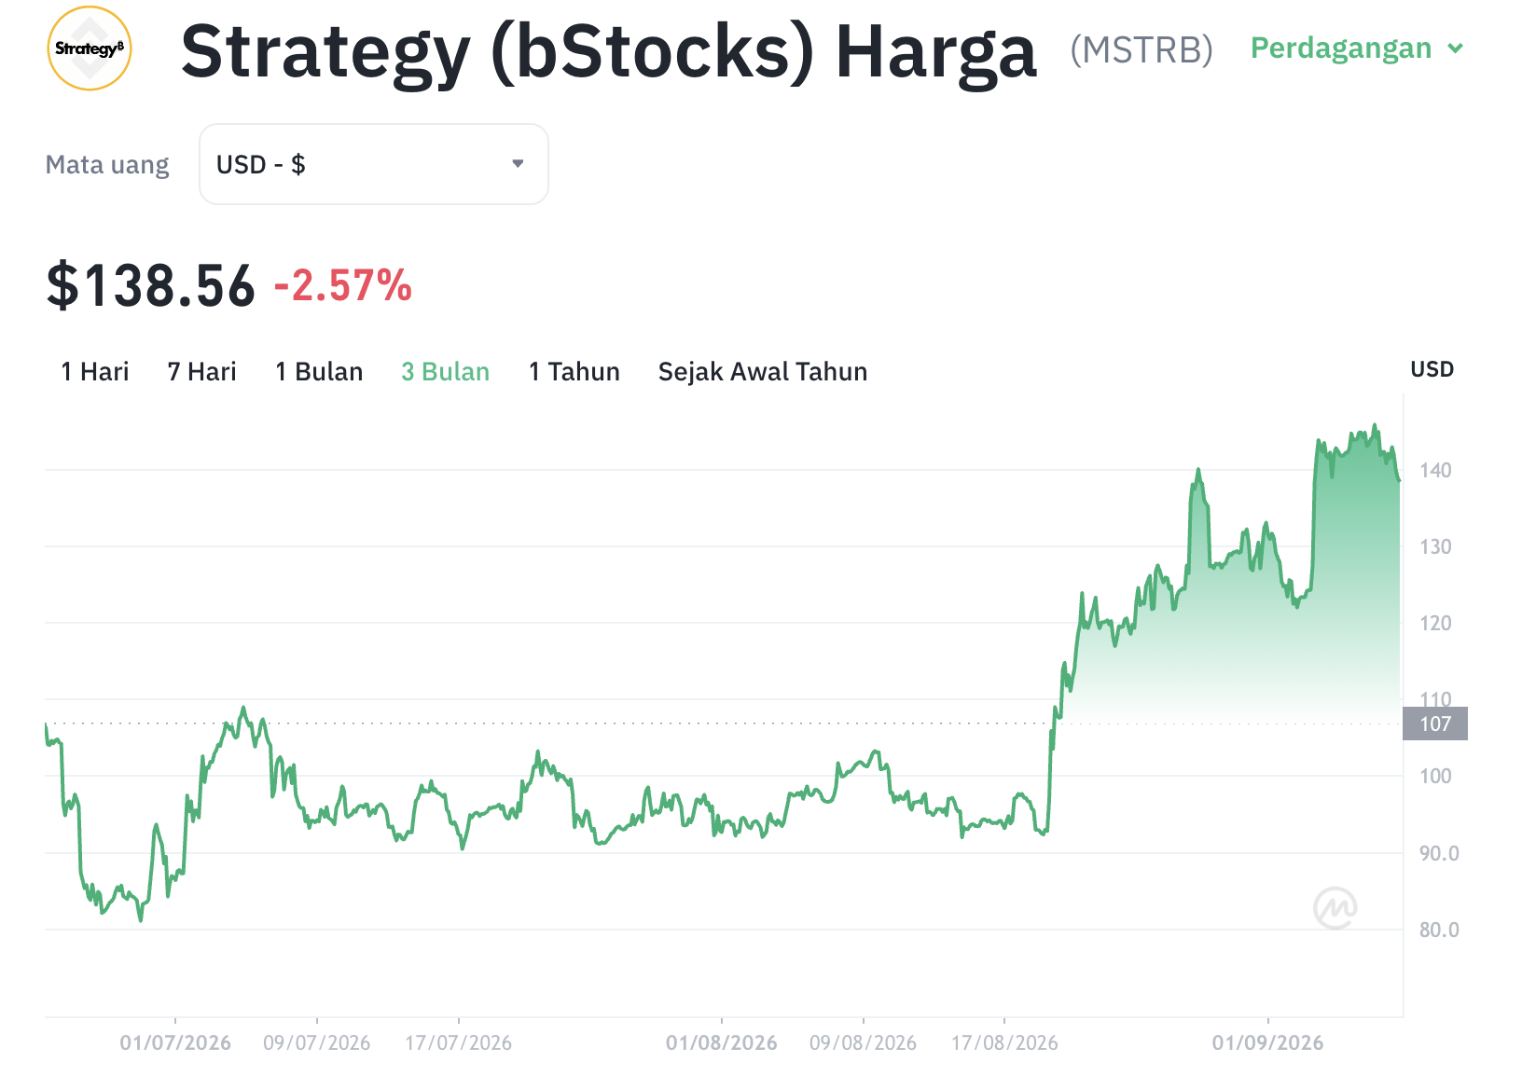This screenshot has width=1522, height=1089.
Task: Click the 01/07/2026 date axis label
Action: 175,1043
